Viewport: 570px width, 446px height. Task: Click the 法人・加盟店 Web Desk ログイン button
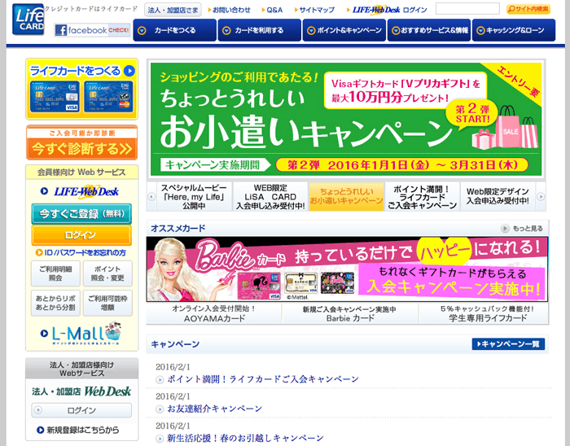[x=81, y=410]
